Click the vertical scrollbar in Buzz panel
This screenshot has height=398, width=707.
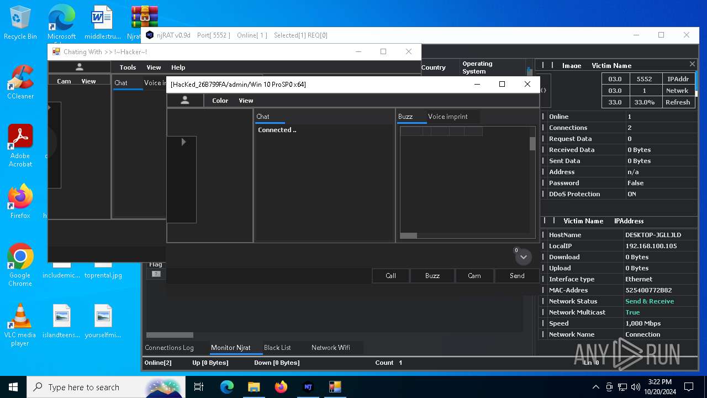(532, 144)
